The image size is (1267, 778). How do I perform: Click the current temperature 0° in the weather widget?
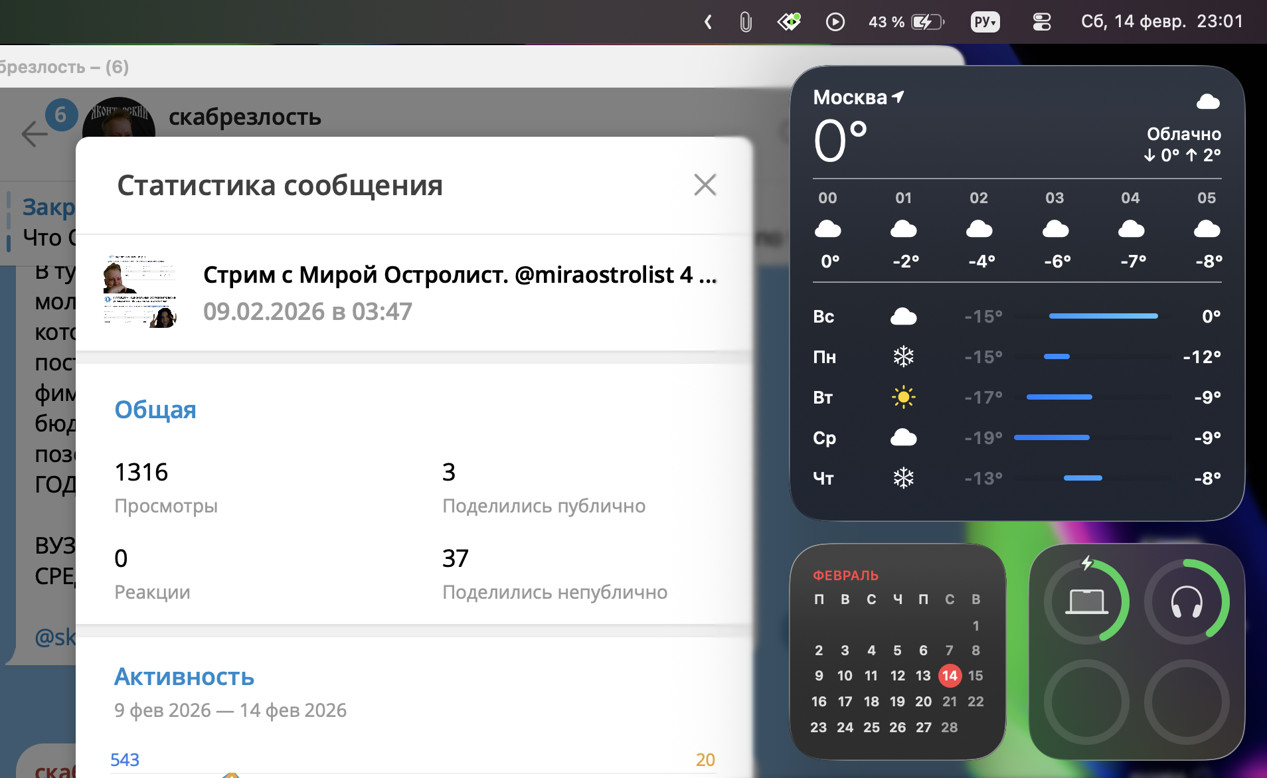click(841, 140)
